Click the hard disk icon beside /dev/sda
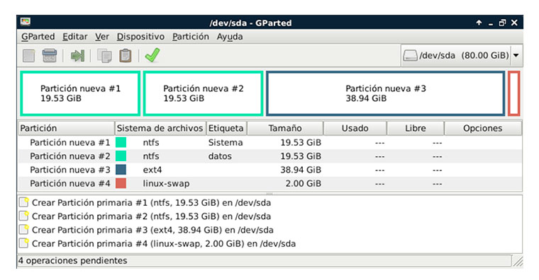The height and width of the screenshot is (280, 539). click(x=410, y=55)
